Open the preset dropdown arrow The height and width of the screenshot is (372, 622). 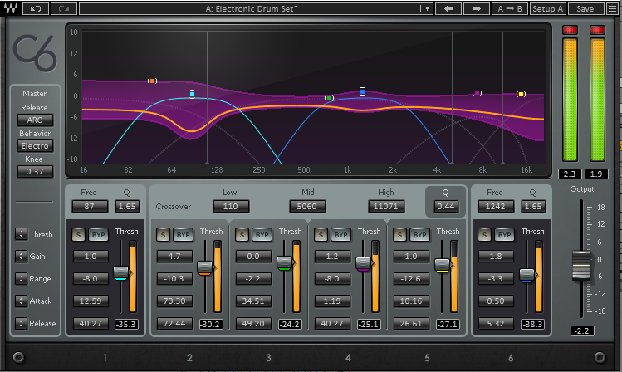pos(427,8)
